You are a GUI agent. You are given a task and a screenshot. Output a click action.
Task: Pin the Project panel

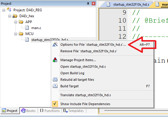(88, 4)
